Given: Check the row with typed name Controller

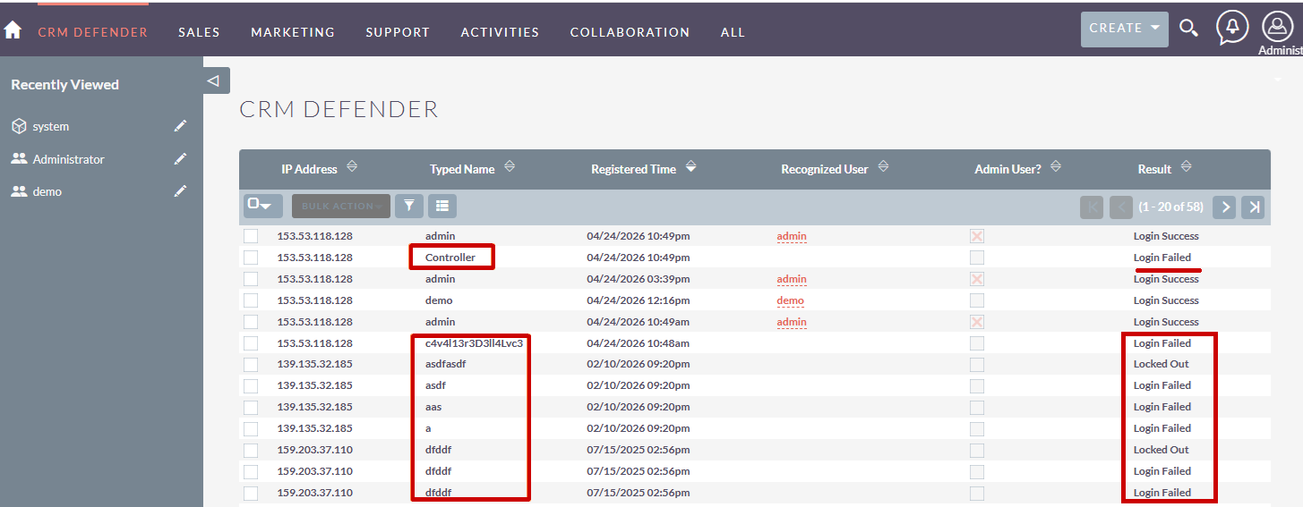Looking at the screenshot, I should point(251,258).
